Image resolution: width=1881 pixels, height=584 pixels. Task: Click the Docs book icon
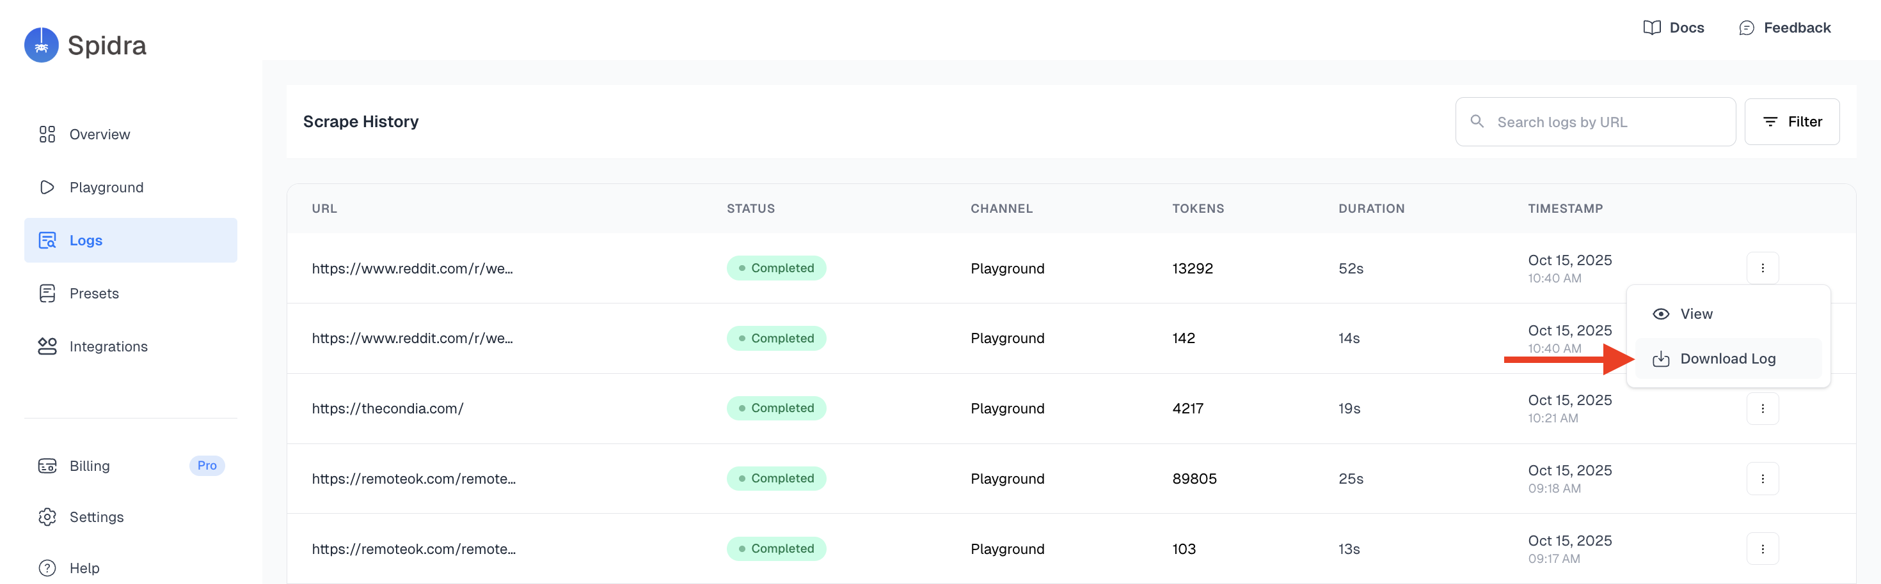[1651, 27]
